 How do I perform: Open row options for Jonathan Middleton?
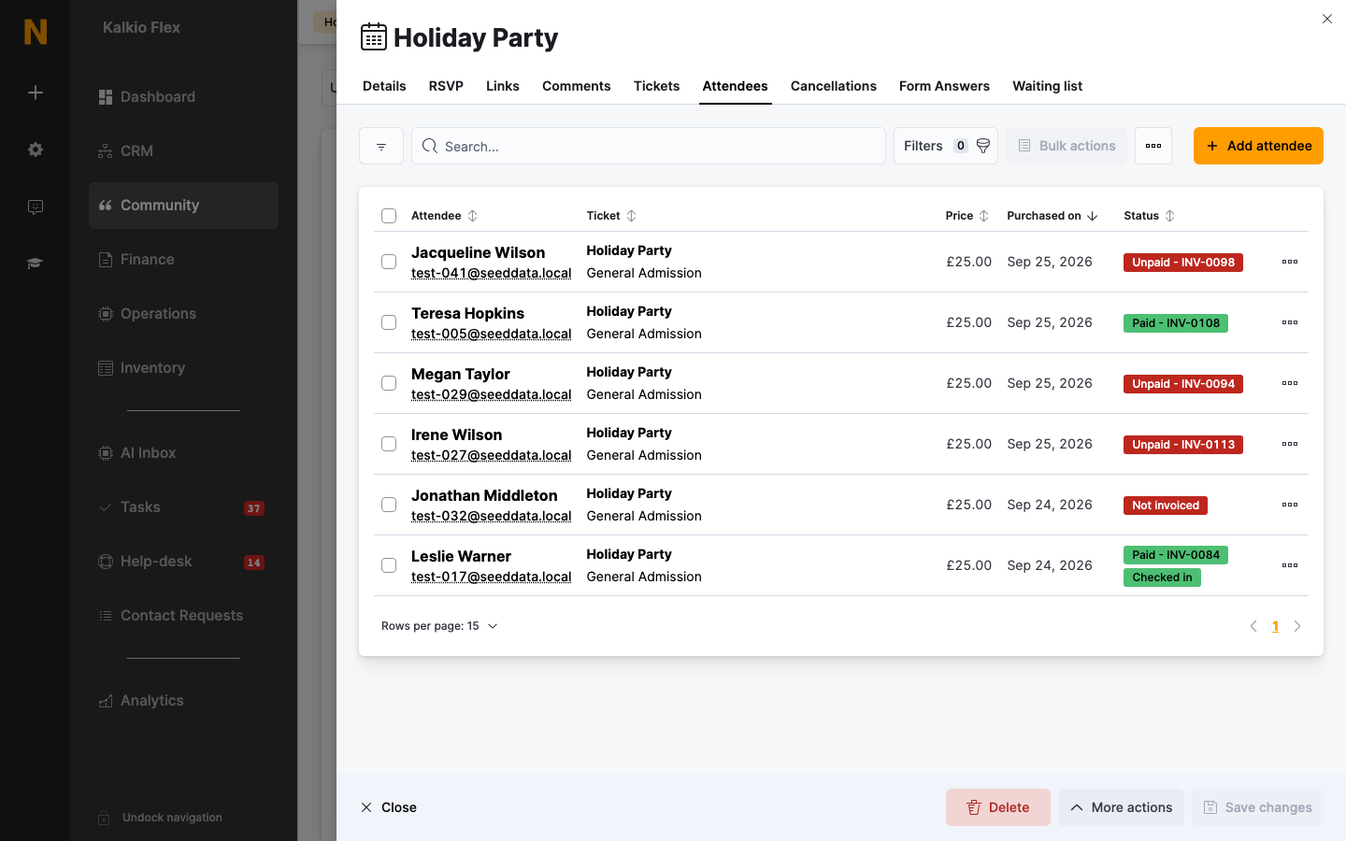coord(1290,505)
